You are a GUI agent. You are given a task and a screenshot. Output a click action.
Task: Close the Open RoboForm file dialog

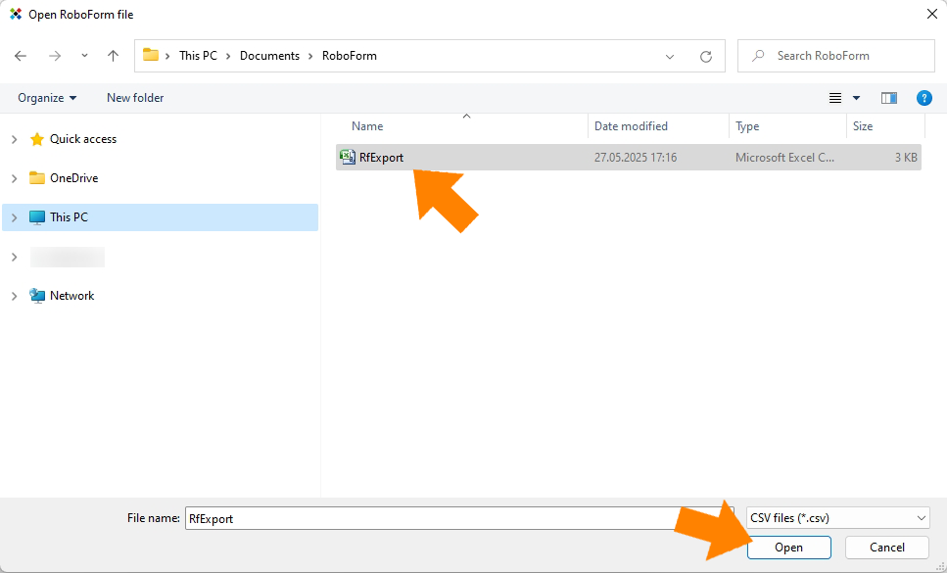[x=932, y=14]
